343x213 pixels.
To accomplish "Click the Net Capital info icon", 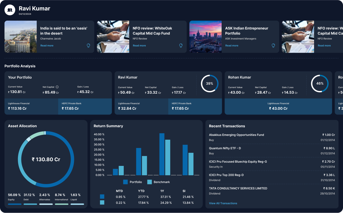I will (57, 87).
